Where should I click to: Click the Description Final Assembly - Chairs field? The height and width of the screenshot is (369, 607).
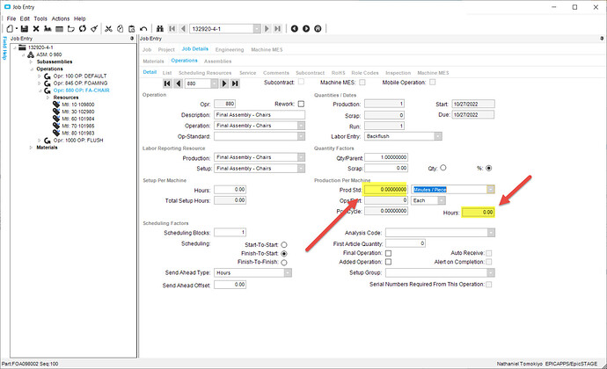pos(260,115)
